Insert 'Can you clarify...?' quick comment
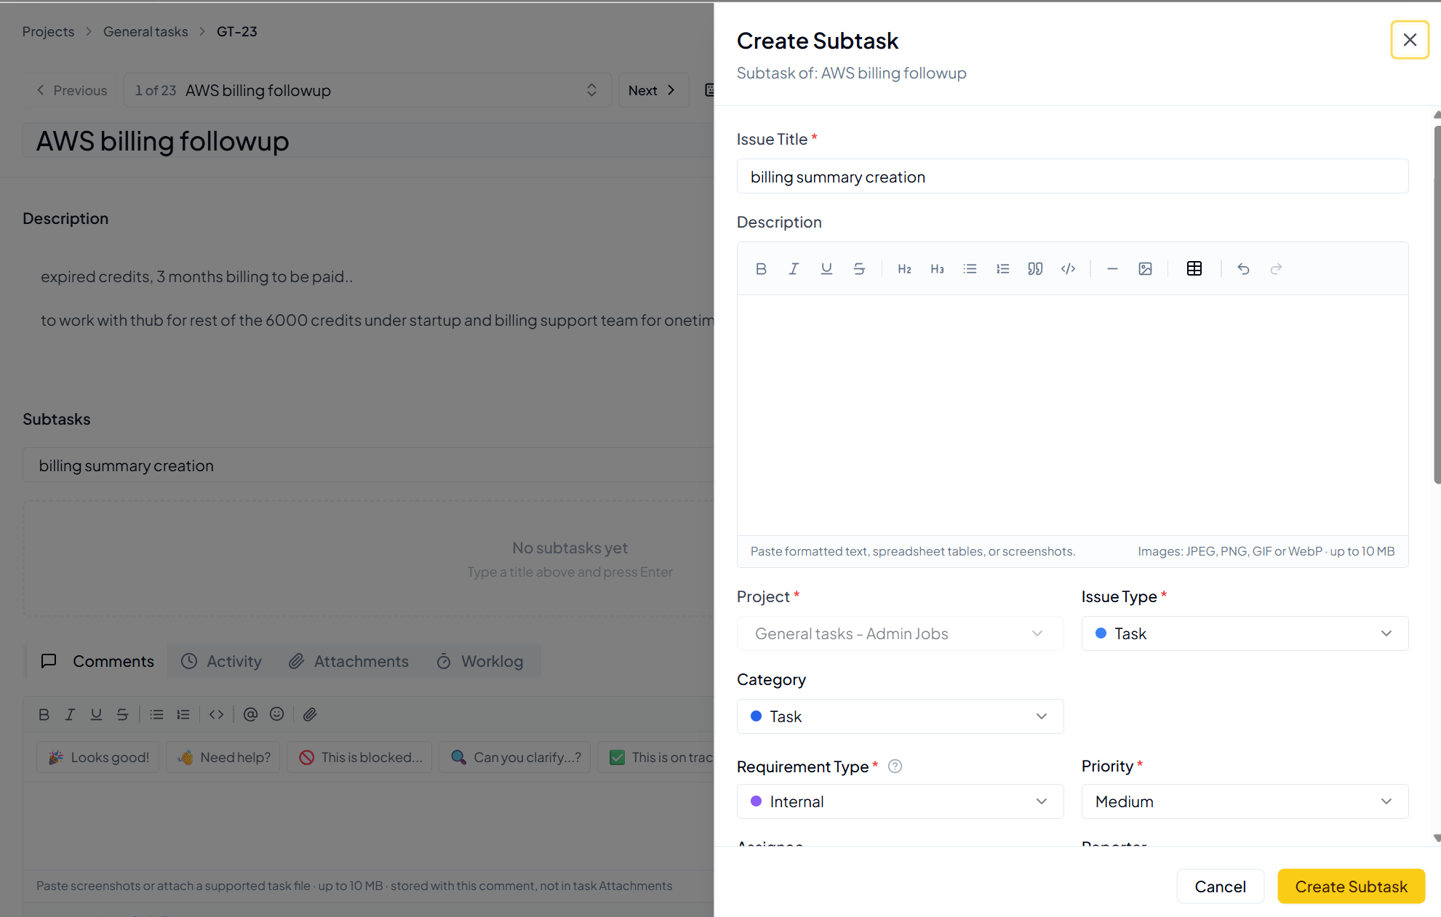1441x917 pixels. (x=515, y=758)
